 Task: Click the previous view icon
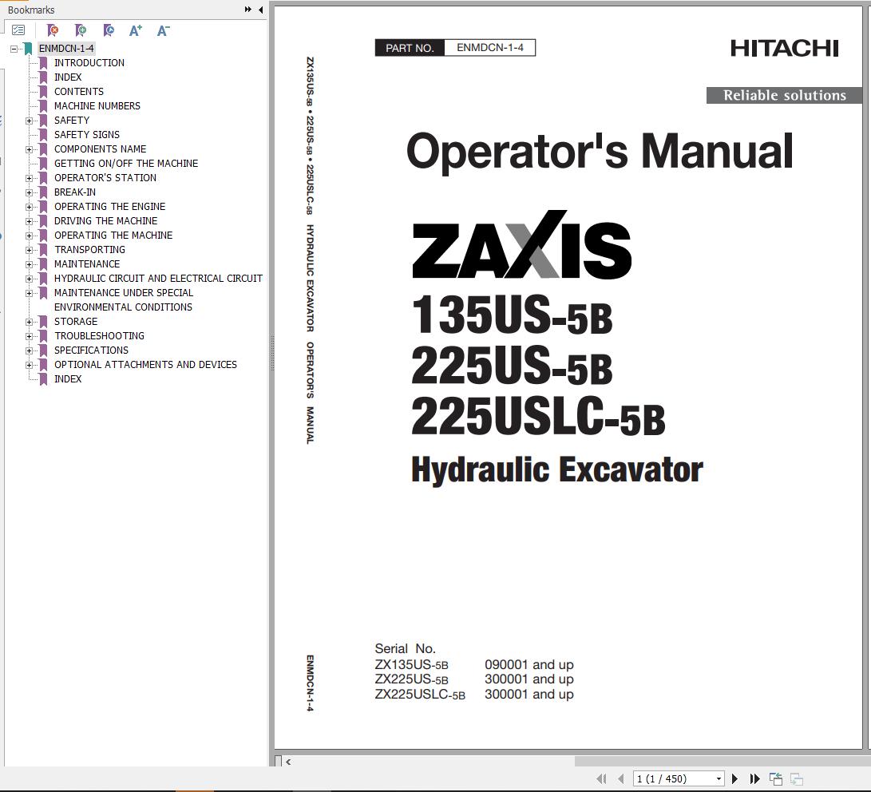pyautogui.click(x=776, y=778)
